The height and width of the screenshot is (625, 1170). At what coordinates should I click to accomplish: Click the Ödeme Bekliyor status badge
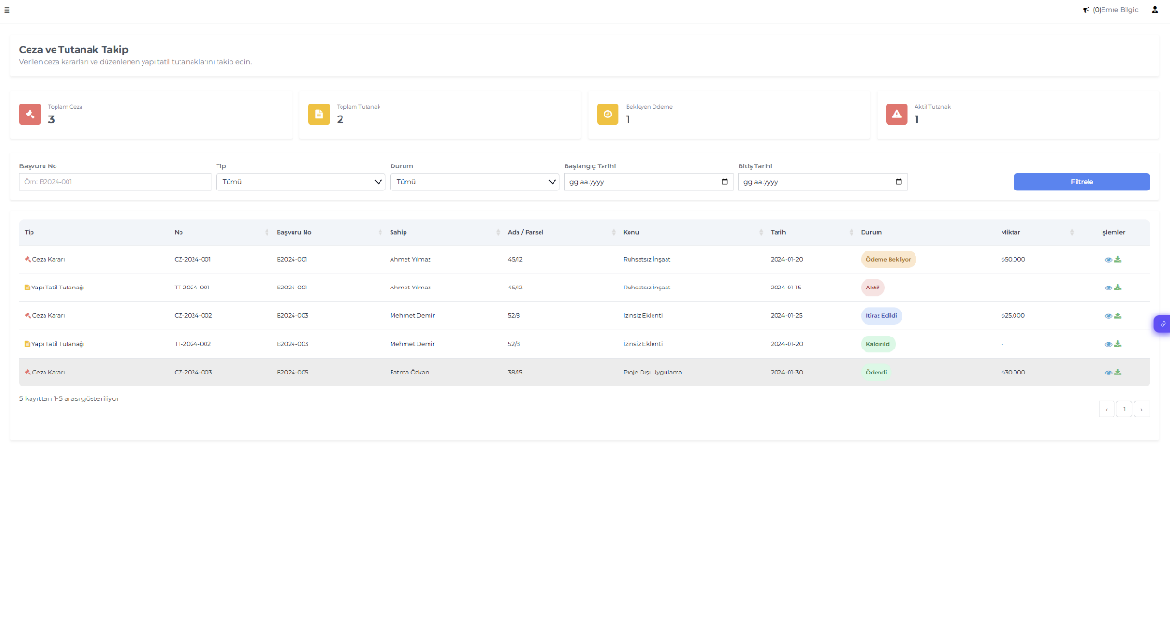(888, 260)
